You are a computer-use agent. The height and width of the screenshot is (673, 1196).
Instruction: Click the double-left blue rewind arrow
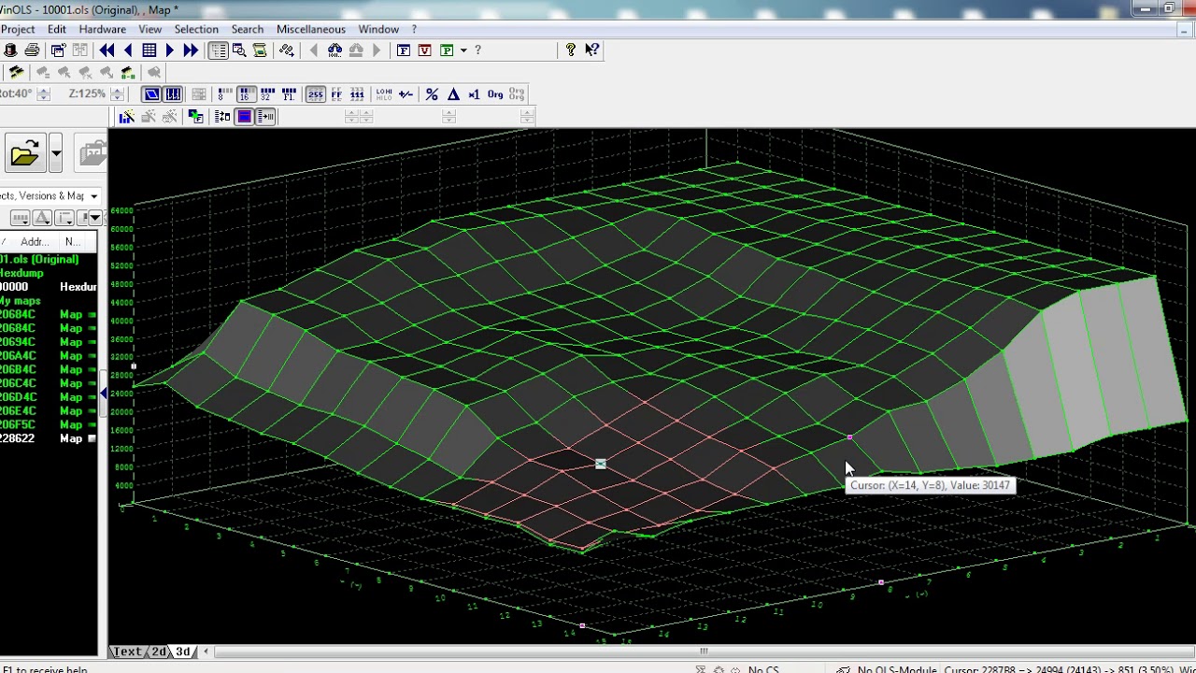(x=107, y=50)
